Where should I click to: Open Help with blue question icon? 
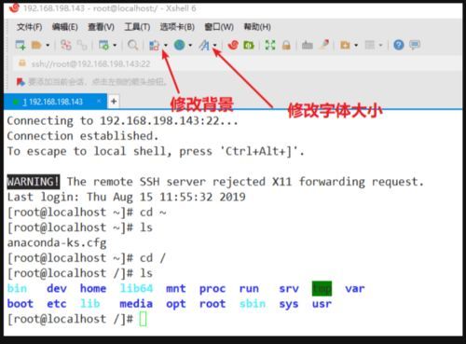click(399, 46)
